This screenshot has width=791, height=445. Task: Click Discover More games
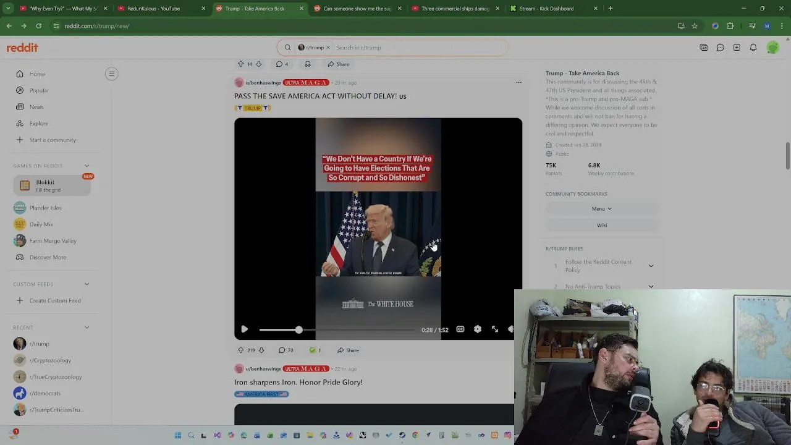(x=48, y=257)
